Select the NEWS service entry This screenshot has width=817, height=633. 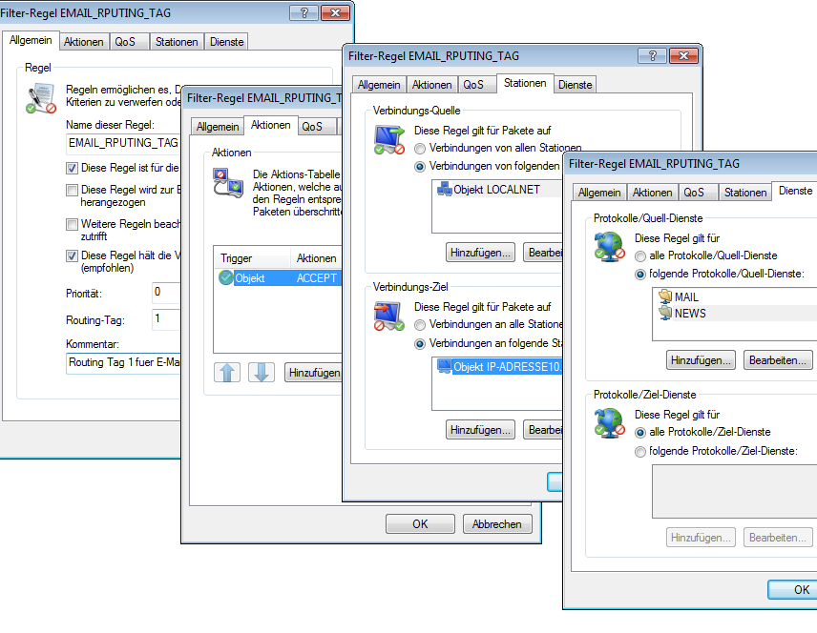(688, 313)
